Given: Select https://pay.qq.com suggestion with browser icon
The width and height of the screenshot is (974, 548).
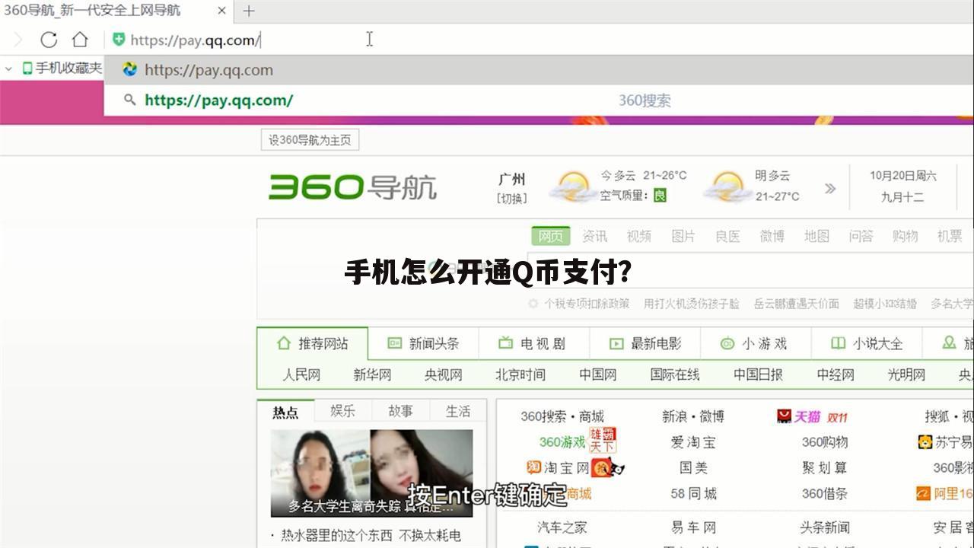Looking at the screenshot, I should 539,70.
